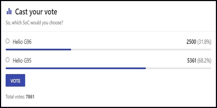This screenshot has height=108, width=217.
Task: Click the 5361 vote count for Helio G95
Action: [192, 61]
